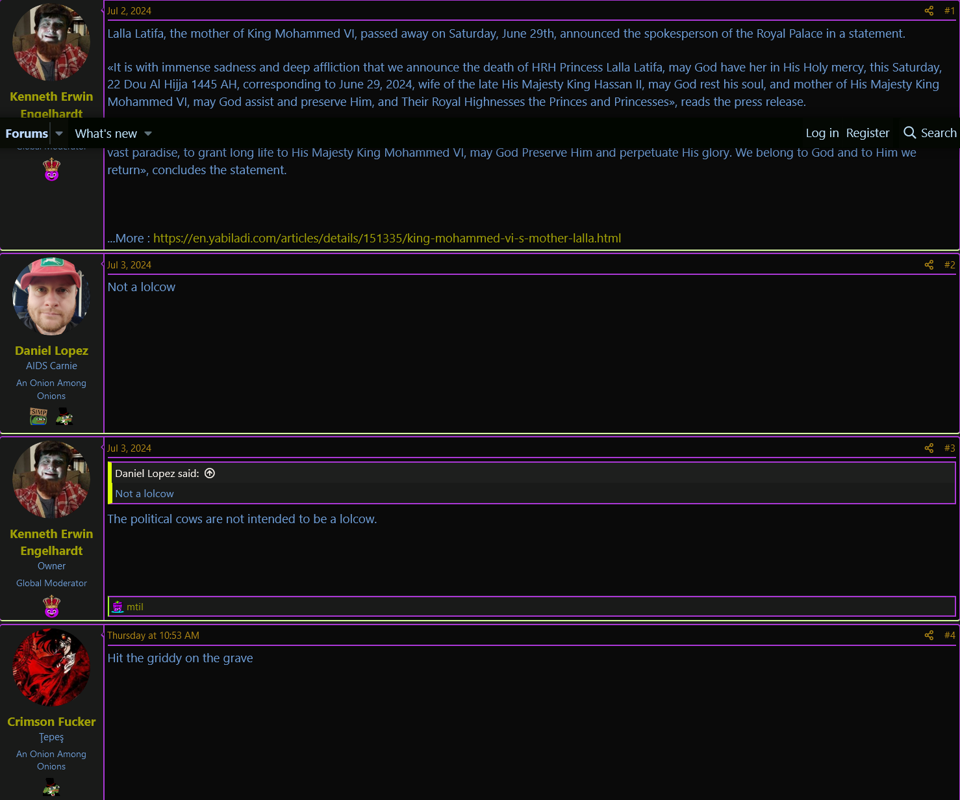Click Jul 3, 2024 date on post #2
The image size is (960, 800).
point(129,265)
